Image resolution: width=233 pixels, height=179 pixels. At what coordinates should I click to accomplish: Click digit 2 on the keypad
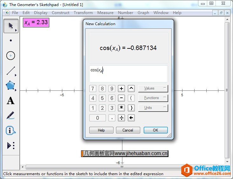click(x=102, y=108)
